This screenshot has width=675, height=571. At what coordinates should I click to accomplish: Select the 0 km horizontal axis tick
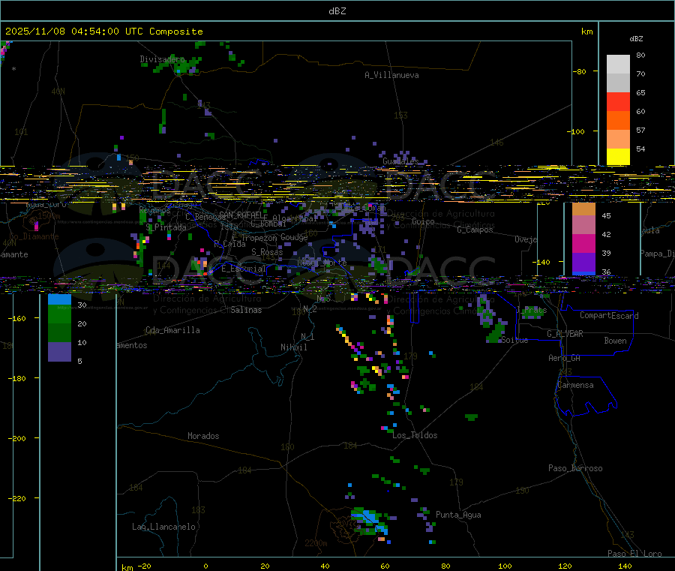tap(205, 566)
